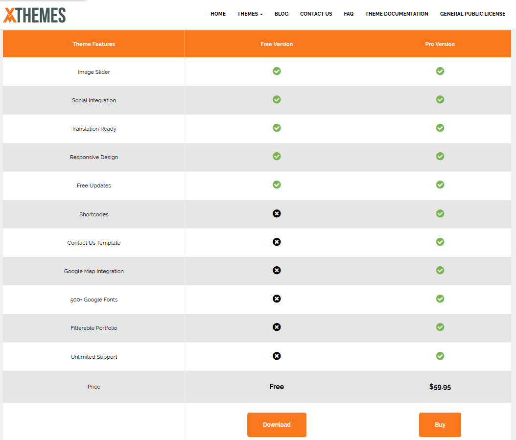Click the XThemes logo
Viewport: 516px width, 440px height.
pyautogui.click(x=34, y=15)
